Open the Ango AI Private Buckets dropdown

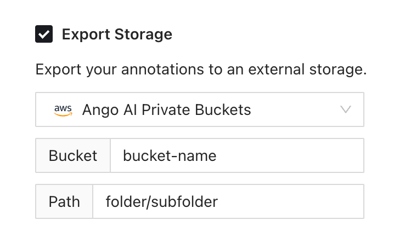[200, 109]
